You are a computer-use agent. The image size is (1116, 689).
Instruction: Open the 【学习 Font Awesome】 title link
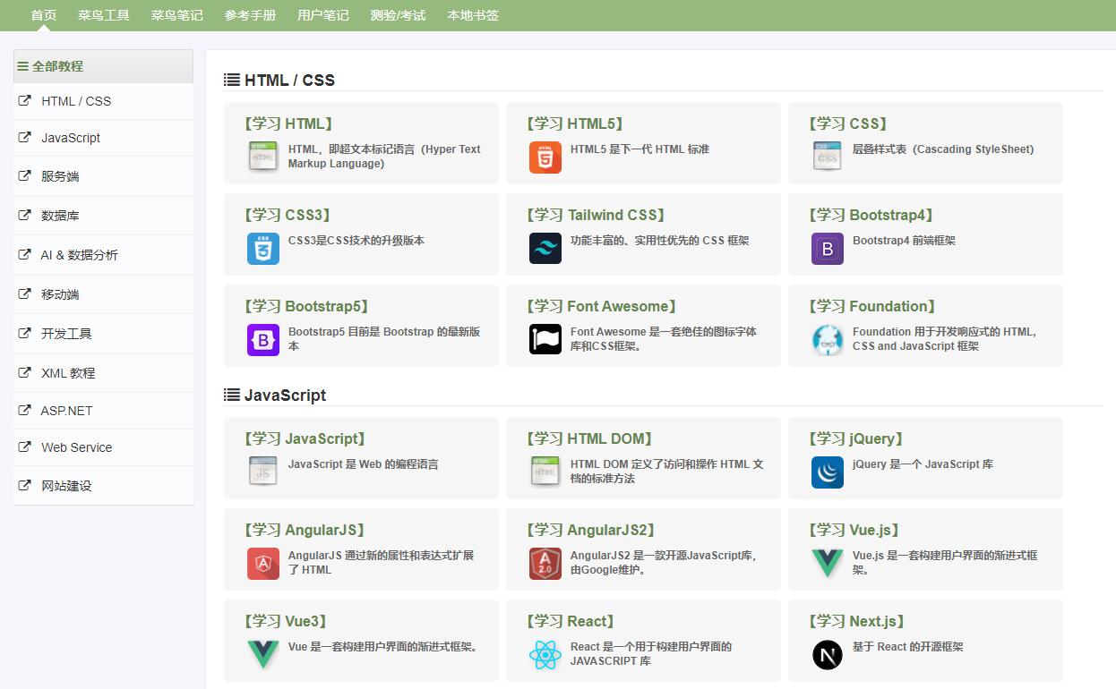point(601,306)
